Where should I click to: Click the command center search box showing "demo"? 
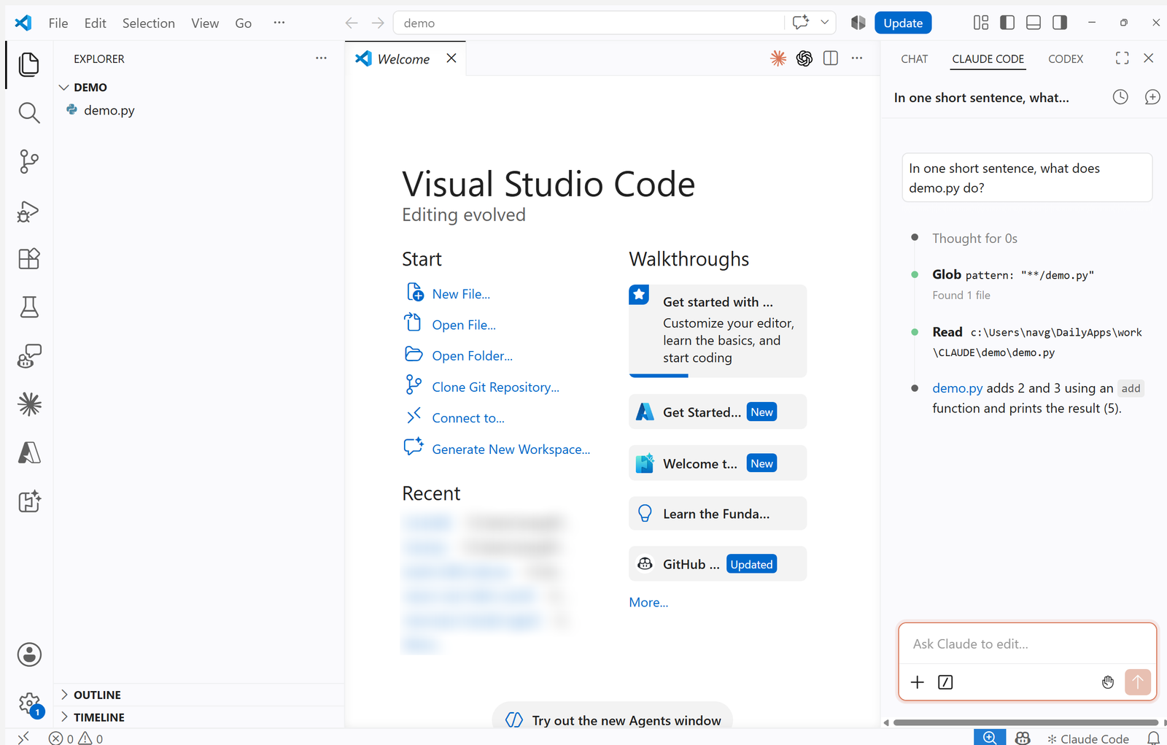(x=589, y=23)
